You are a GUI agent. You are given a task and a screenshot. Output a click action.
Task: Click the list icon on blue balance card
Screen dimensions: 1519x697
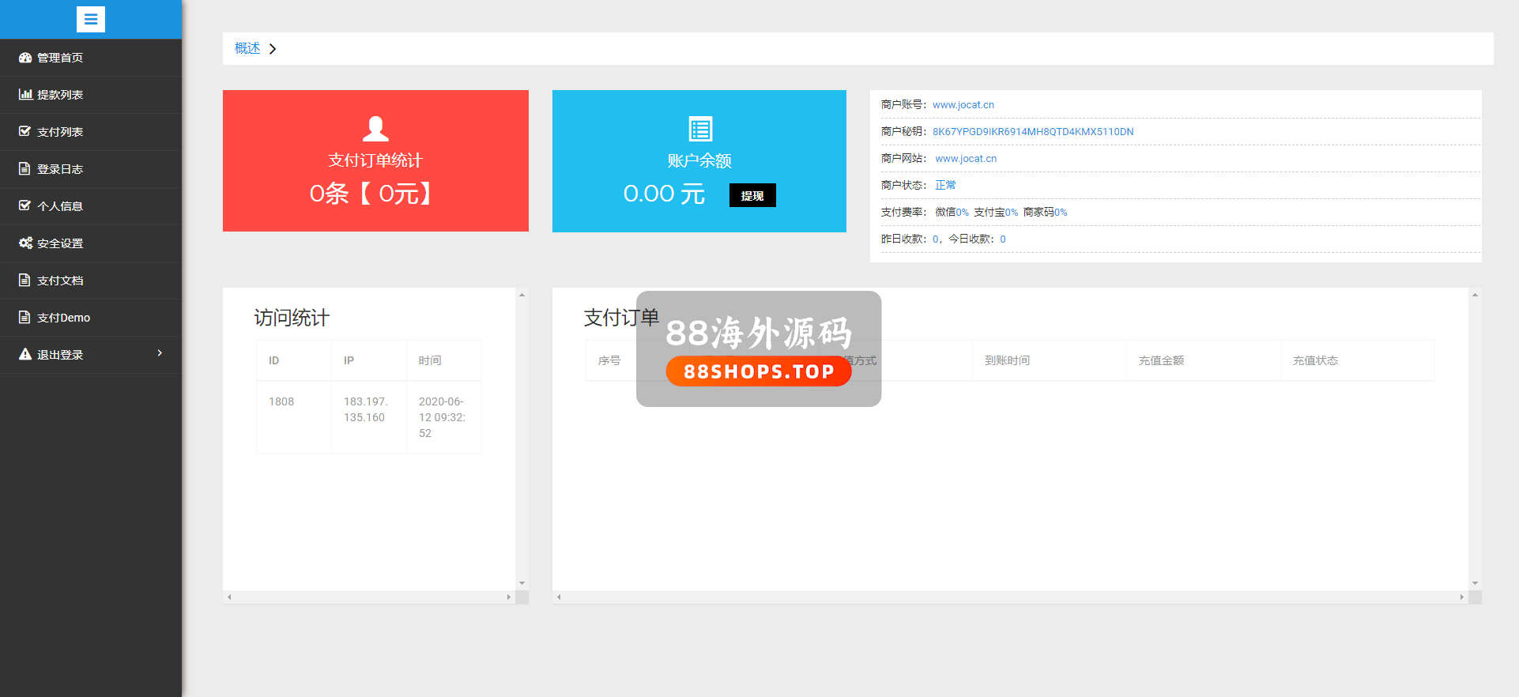coord(700,129)
